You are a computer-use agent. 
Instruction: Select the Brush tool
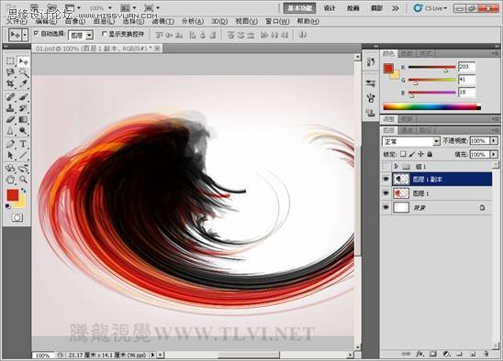(x=23, y=97)
